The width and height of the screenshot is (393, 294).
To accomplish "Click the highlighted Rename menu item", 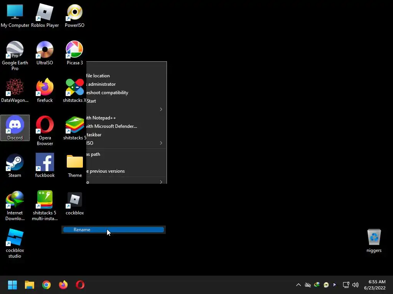I will click(x=114, y=230).
